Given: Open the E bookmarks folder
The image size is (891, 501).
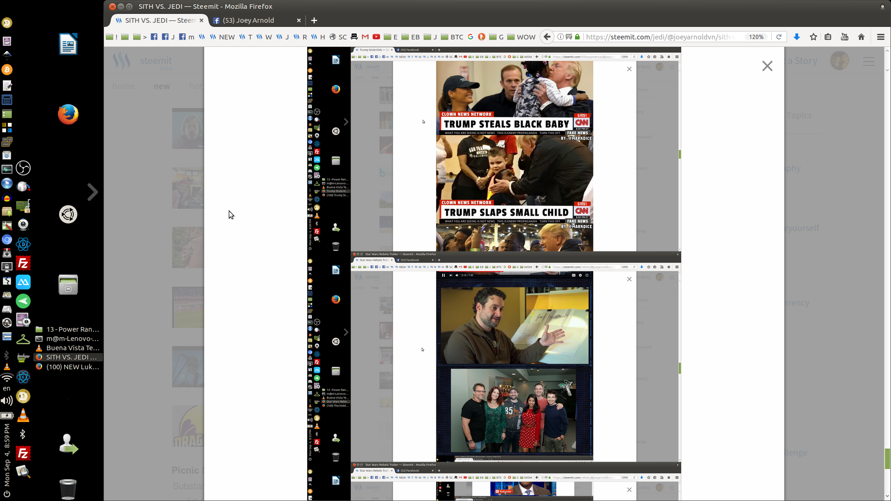Looking at the screenshot, I should pyautogui.click(x=391, y=37).
